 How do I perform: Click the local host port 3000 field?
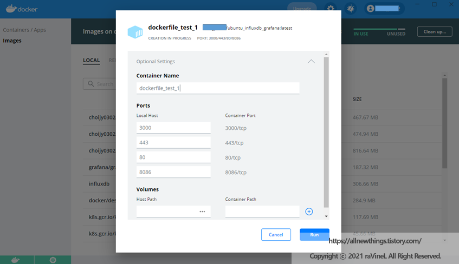point(173,128)
